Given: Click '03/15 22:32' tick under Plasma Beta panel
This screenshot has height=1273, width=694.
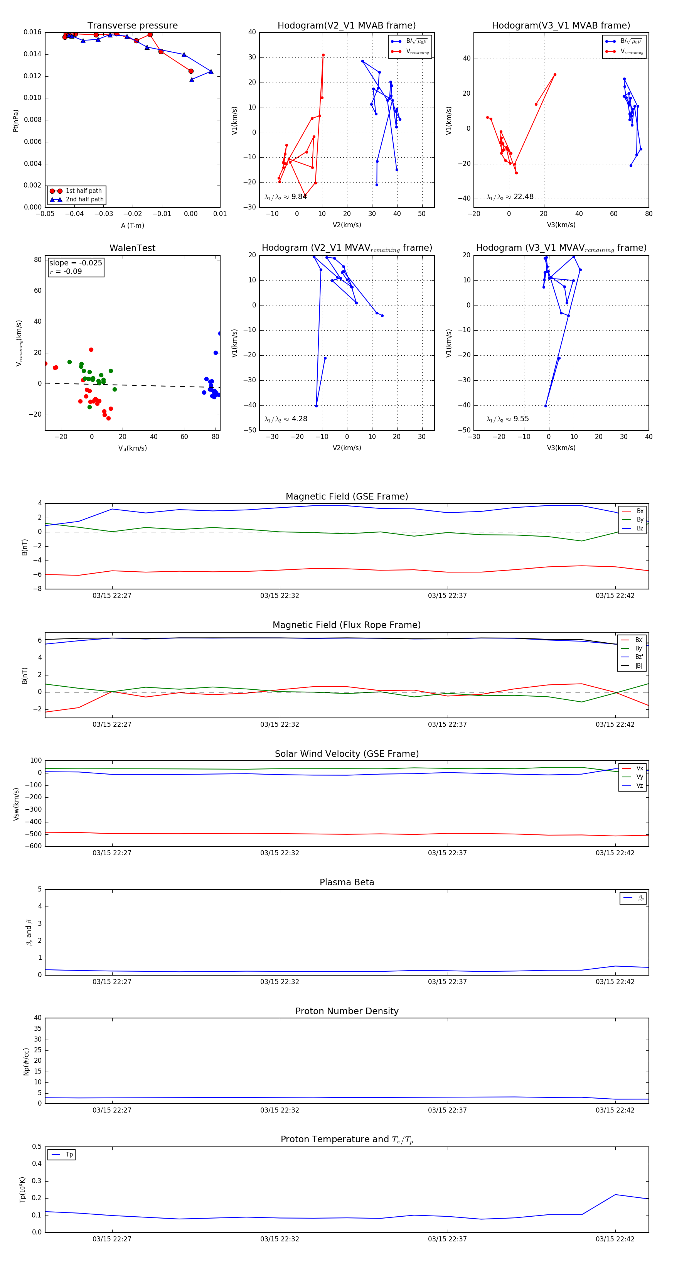Looking at the screenshot, I should [280, 981].
